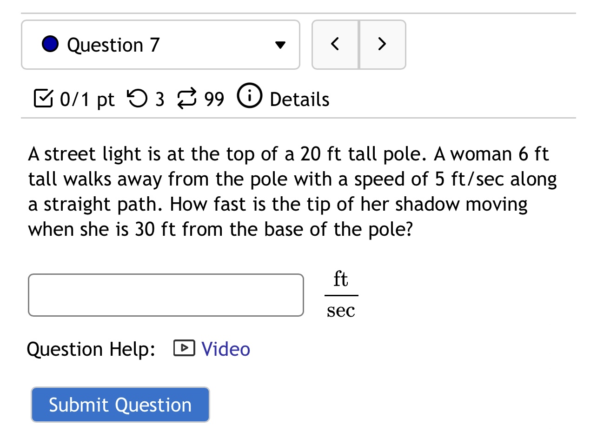Go to previous question with left chevron
The image size is (597, 439).
coord(335,44)
